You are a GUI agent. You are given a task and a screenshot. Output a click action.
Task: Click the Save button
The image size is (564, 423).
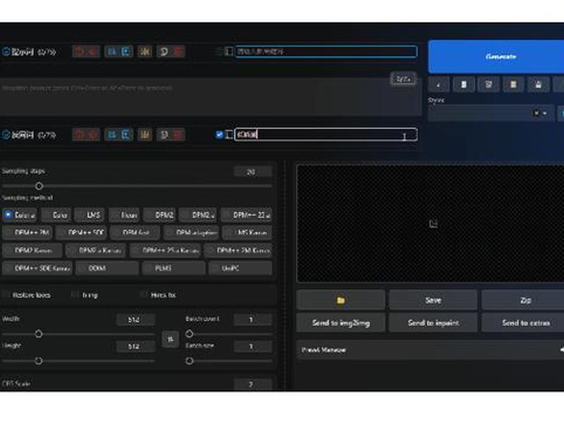click(433, 300)
